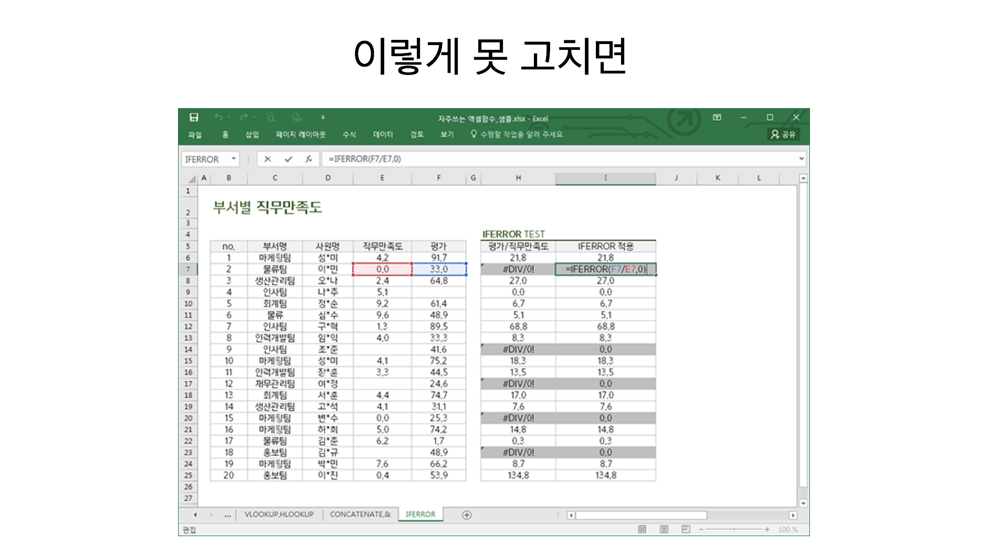Image resolution: width=988 pixels, height=552 pixels.
Task: Switch to Normal view icon in status bar
Action: 642,529
